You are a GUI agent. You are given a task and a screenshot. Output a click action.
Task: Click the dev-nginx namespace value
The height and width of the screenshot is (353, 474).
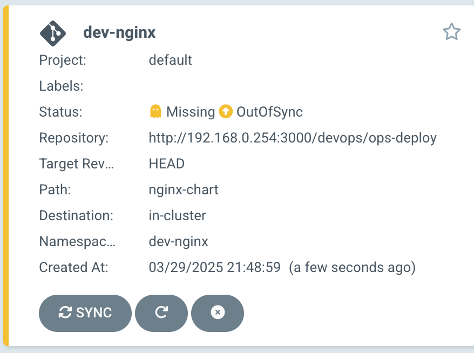pyautogui.click(x=178, y=242)
